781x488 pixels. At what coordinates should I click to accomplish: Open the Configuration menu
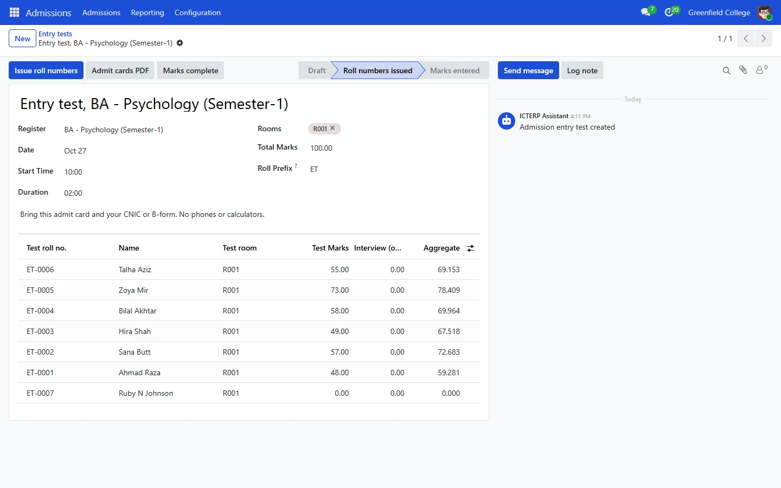coord(197,12)
